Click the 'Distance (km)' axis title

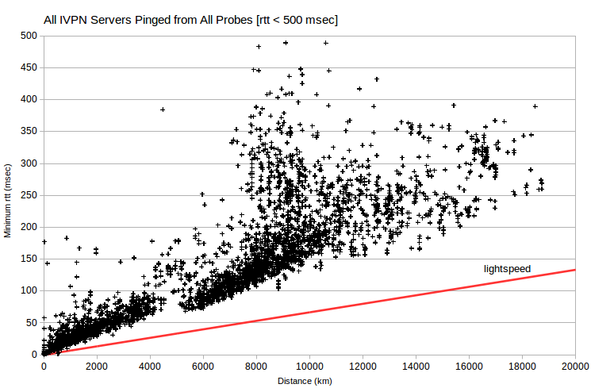305,381
